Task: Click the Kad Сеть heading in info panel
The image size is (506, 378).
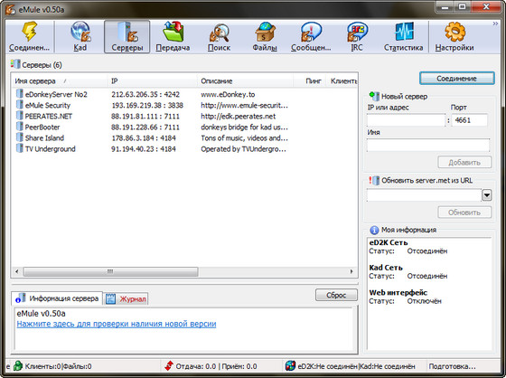Action: coord(386,268)
